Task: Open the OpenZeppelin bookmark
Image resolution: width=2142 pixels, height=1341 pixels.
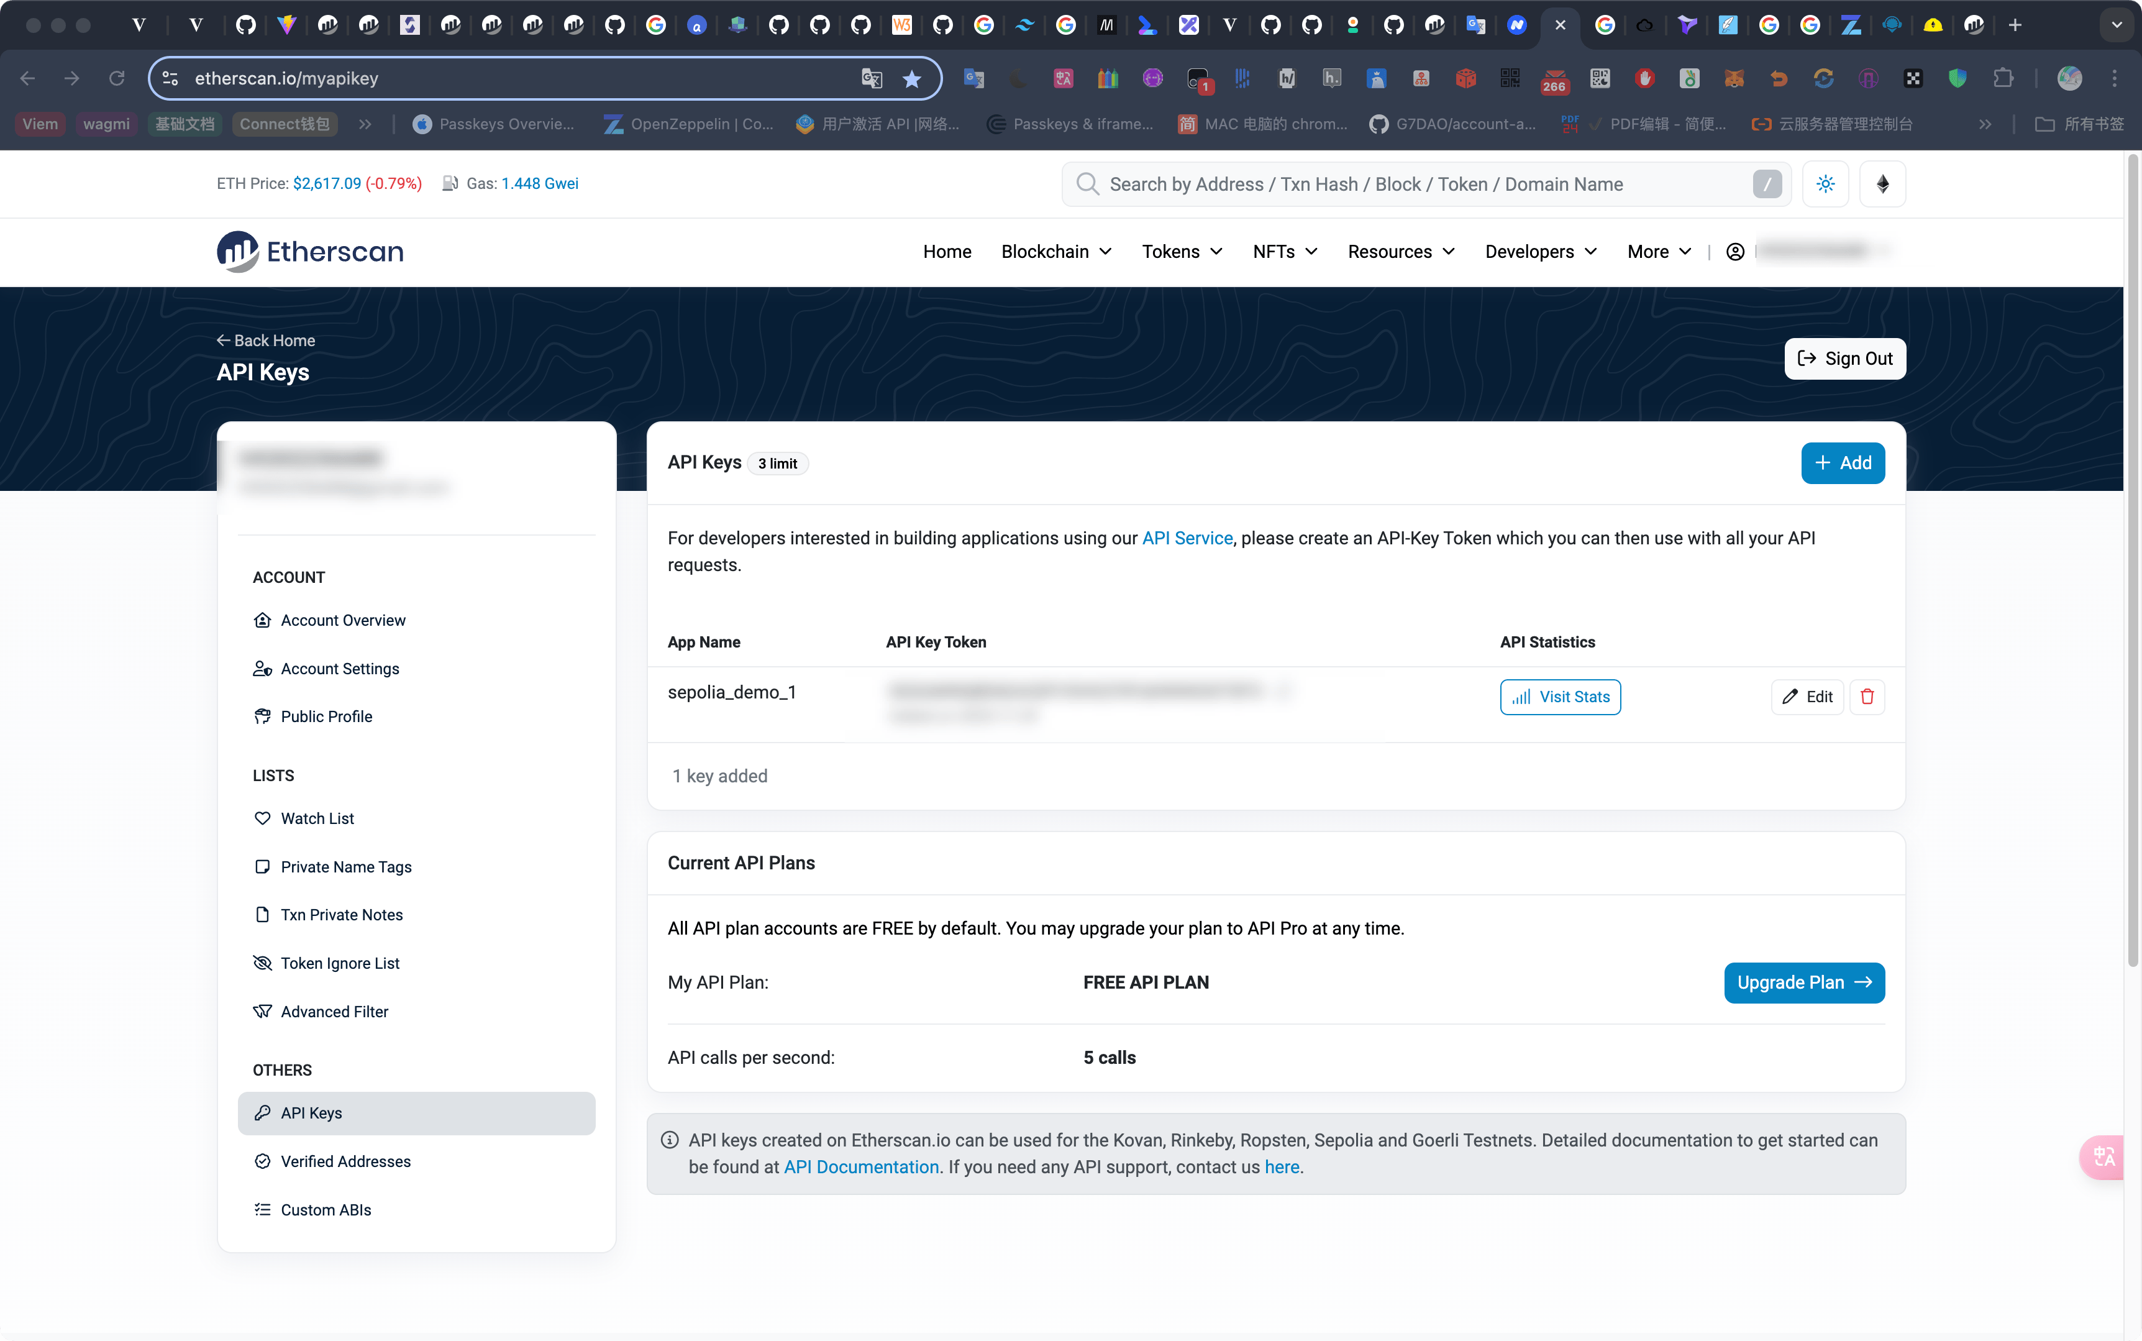Action: click(690, 124)
